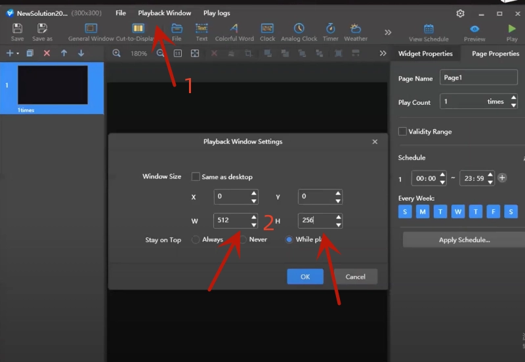Click the Apply Schedule button
The width and height of the screenshot is (525, 362).
click(x=464, y=240)
